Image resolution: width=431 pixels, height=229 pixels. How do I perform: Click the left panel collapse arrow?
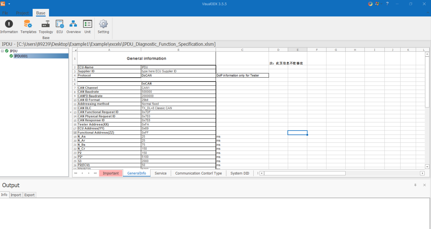click(x=70, y=112)
